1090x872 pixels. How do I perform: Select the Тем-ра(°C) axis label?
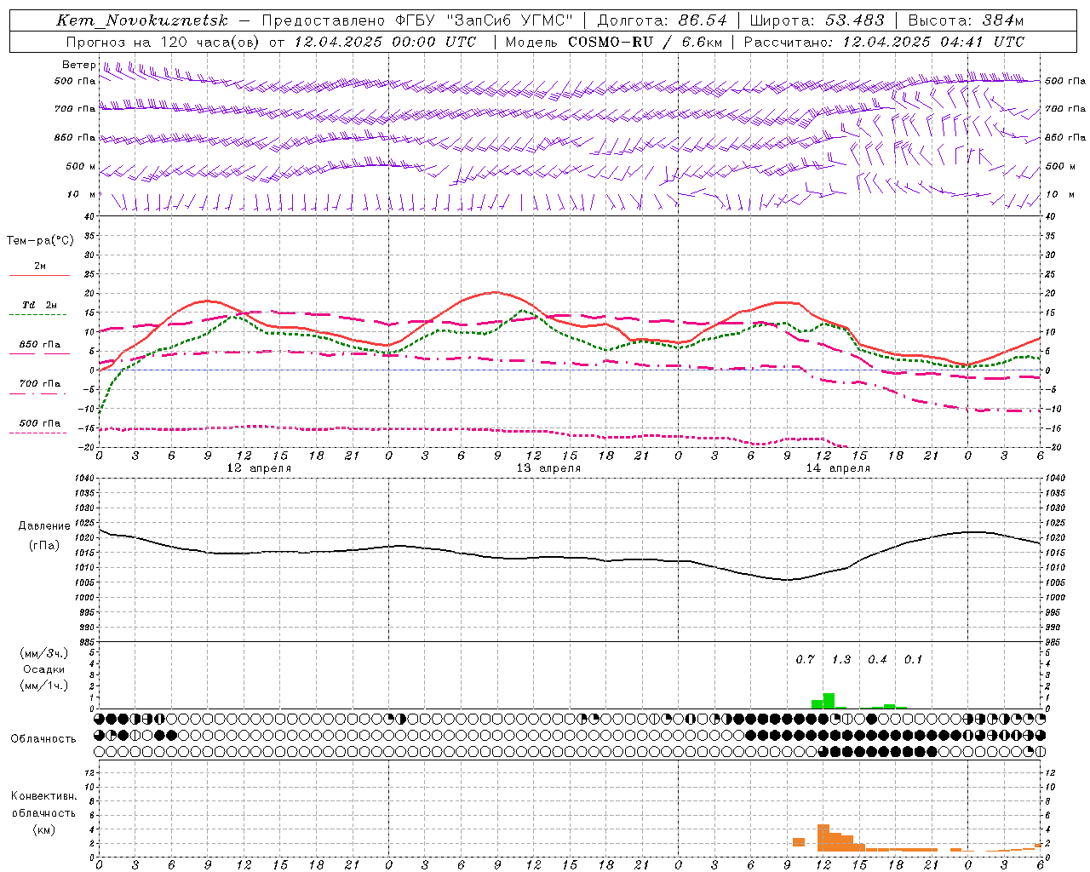tap(40, 241)
